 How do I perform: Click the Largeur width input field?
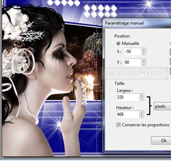click(x=128, y=97)
